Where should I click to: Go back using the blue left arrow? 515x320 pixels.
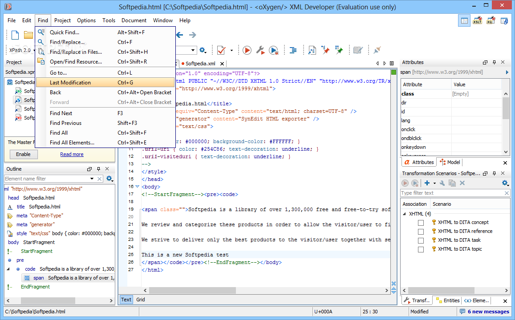180,35
